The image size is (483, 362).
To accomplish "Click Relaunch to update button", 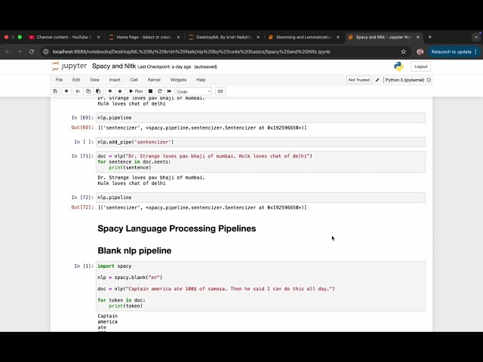I will click(x=454, y=52).
